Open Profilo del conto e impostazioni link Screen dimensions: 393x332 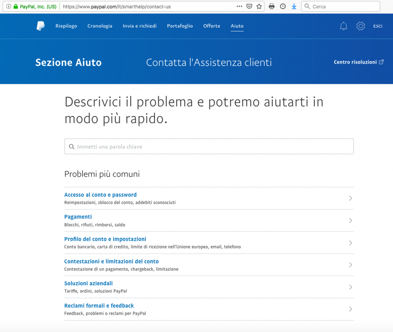pyautogui.click(x=105, y=239)
